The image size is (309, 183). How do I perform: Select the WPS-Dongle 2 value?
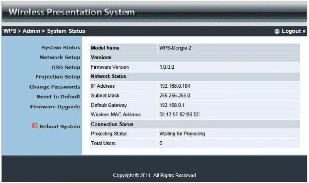[175, 48]
